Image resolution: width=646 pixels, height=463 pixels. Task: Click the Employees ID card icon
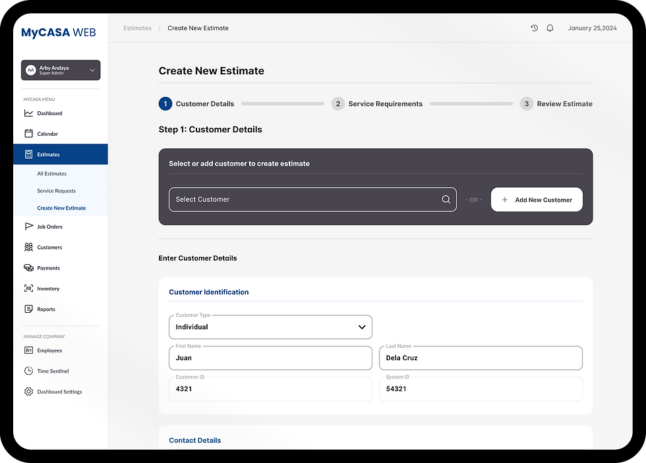tap(28, 350)
